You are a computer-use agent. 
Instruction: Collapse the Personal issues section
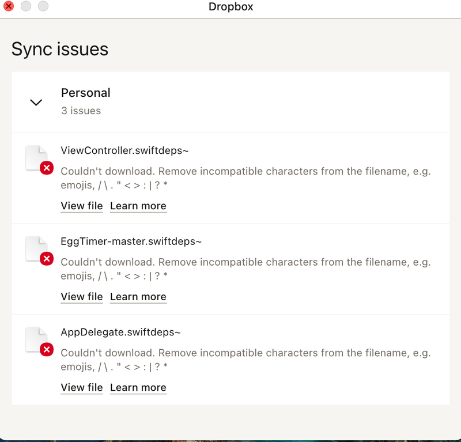[36, 102]
